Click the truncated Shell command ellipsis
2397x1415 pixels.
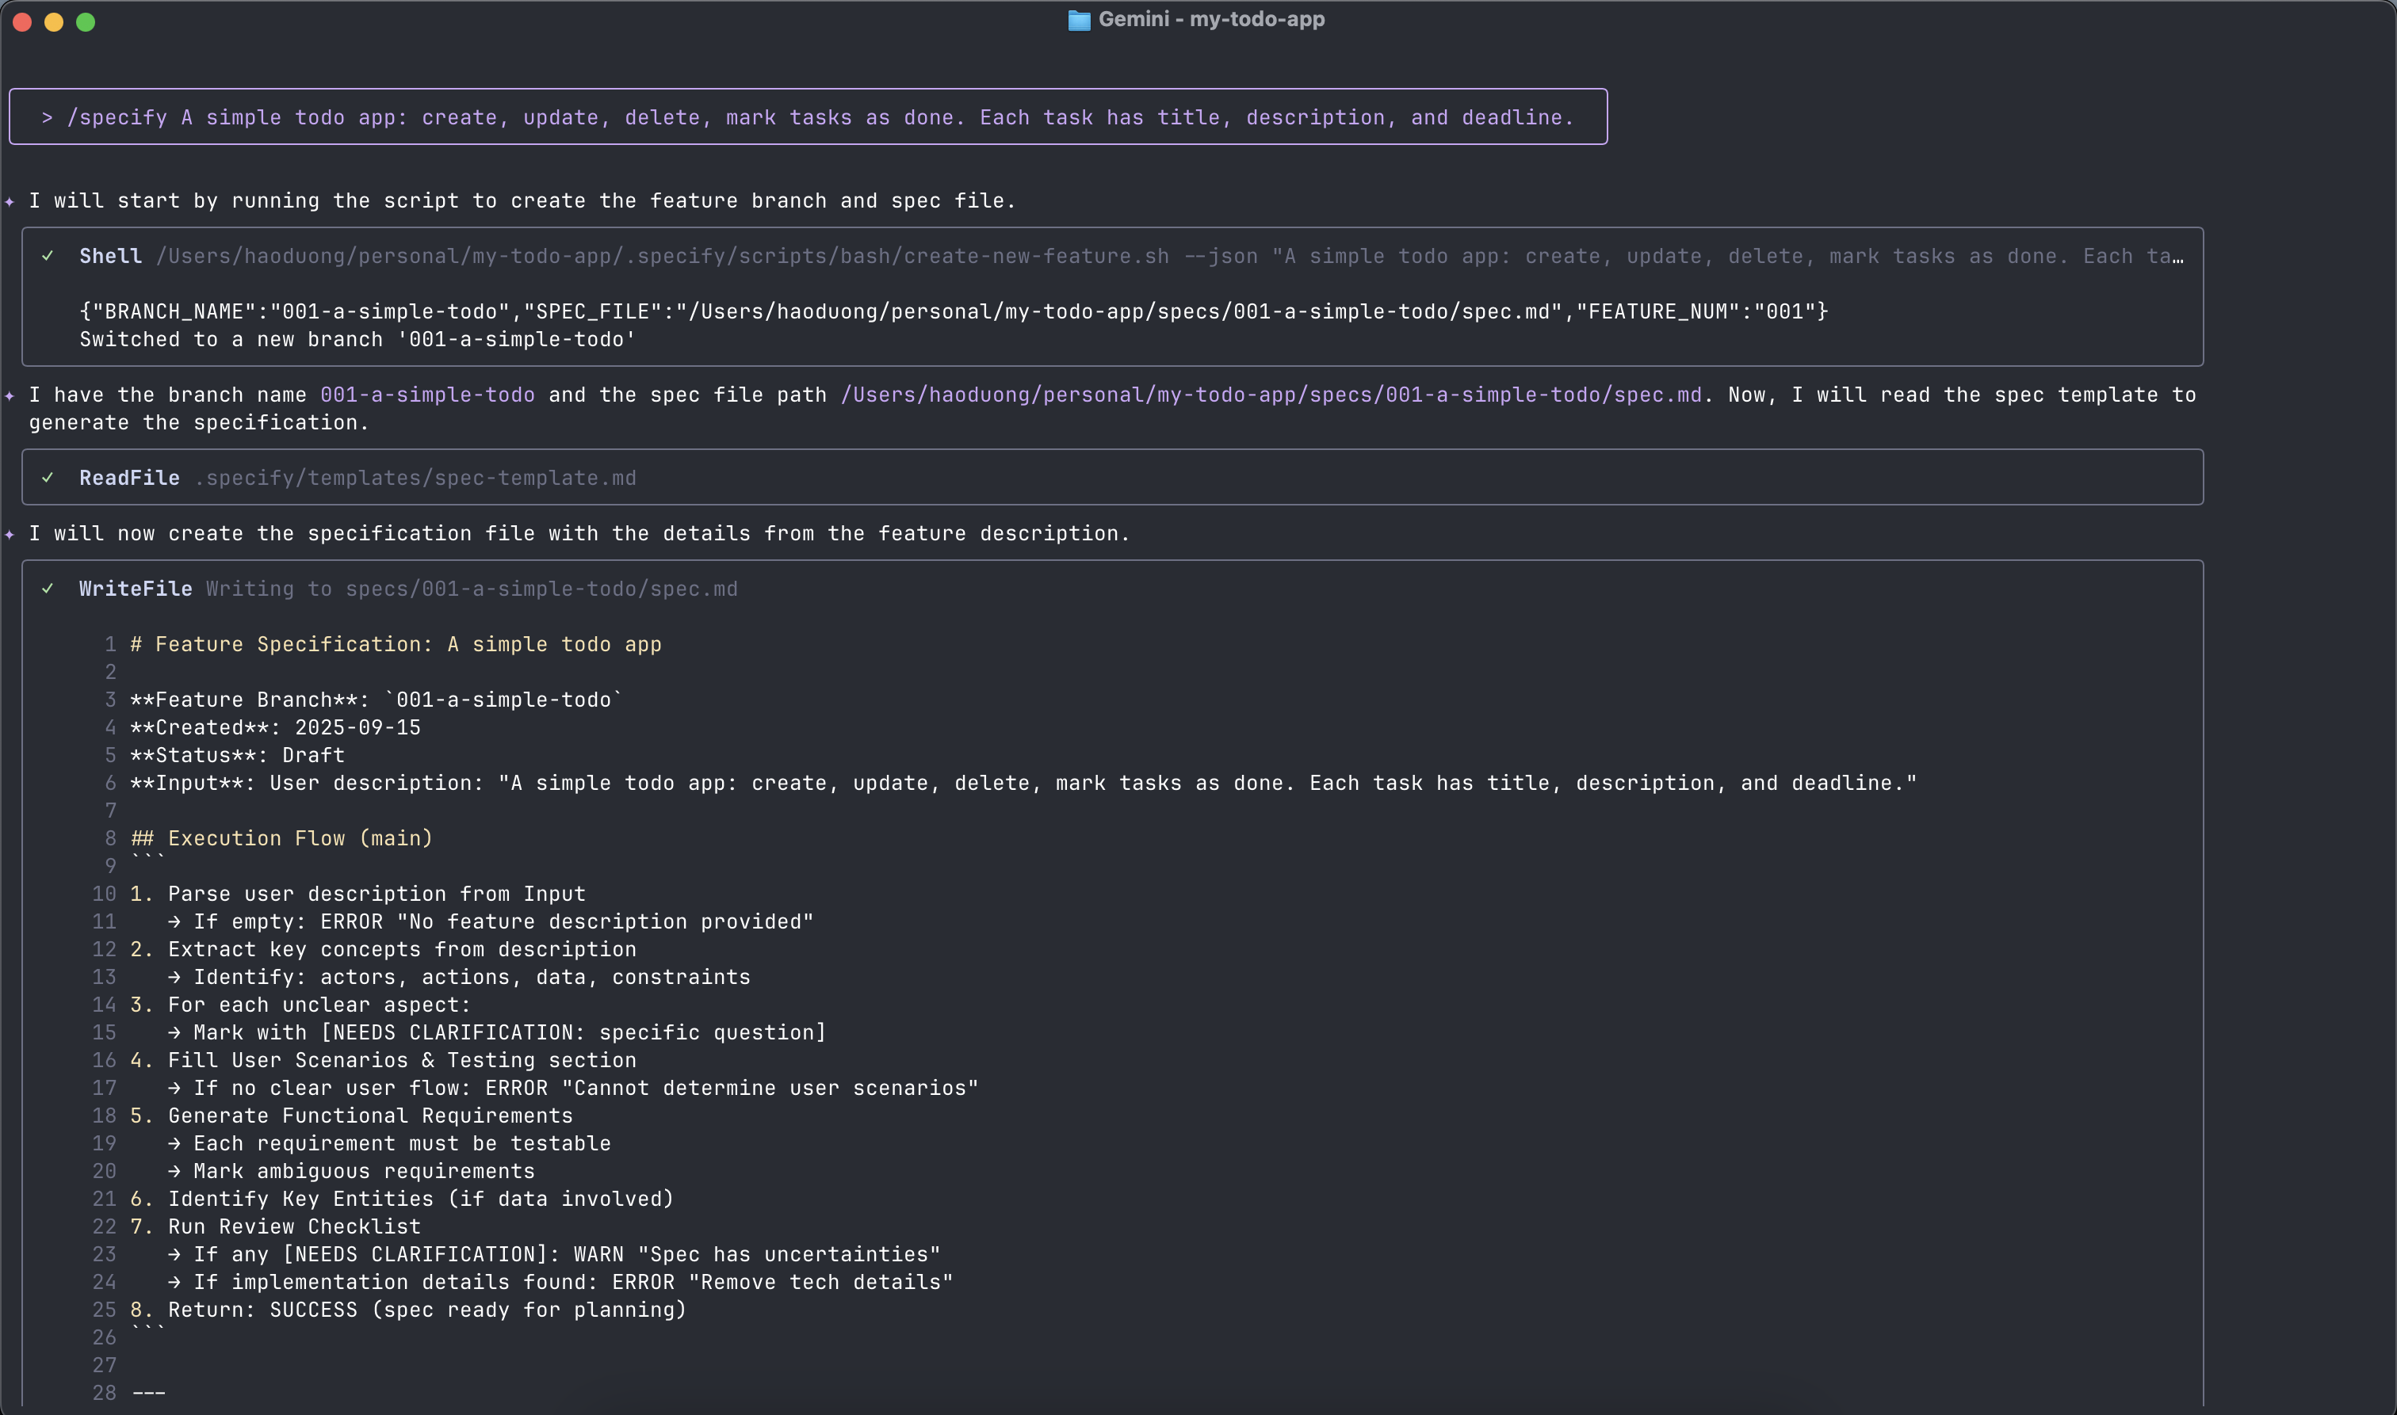pyautogui.click(x=2177, y=257)
